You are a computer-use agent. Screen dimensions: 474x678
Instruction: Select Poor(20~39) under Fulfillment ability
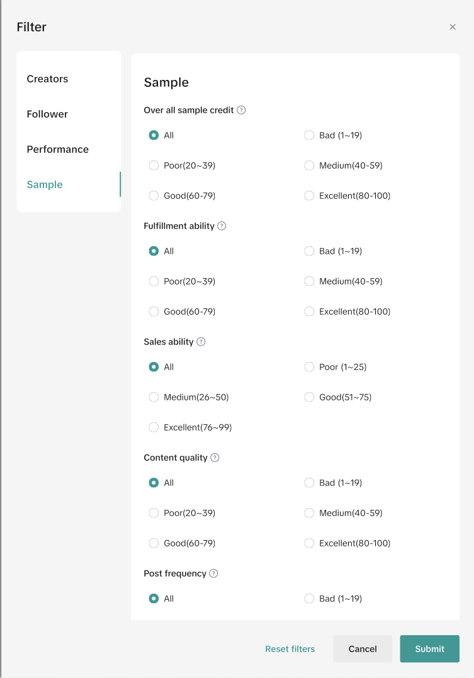[154, 281]
